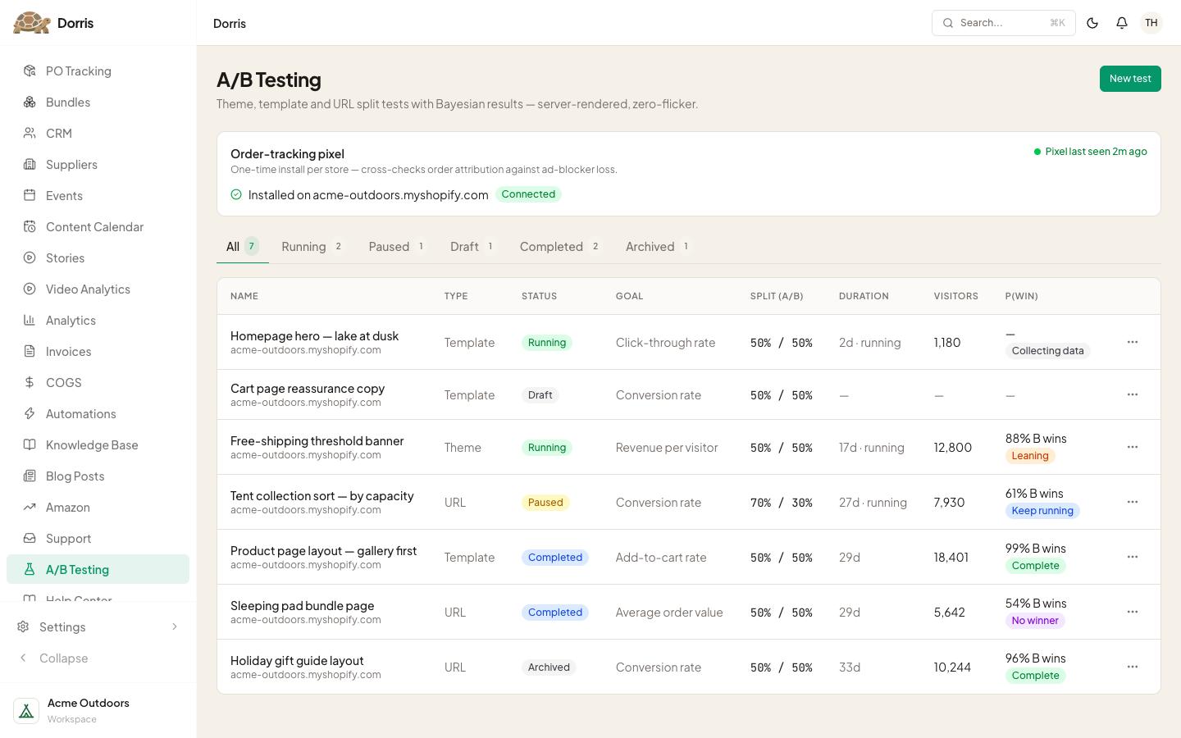Open actions menu for Sleeping pad bundle page
The width and height of the screenshot is (1181, 738).
[x=1133, y=612]
